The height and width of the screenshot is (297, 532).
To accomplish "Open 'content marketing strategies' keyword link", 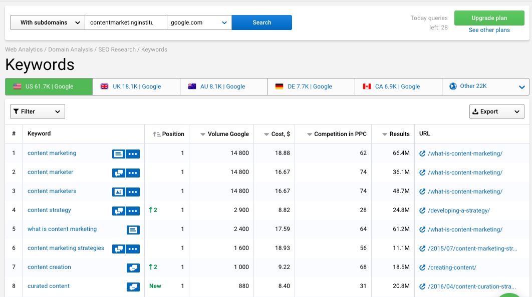I will click(x=66, y=248).
